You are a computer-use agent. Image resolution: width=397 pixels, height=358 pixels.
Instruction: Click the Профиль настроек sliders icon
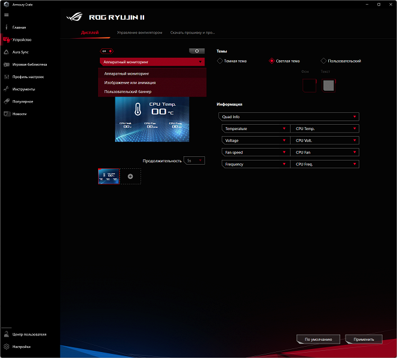click(x=7, y=77)
